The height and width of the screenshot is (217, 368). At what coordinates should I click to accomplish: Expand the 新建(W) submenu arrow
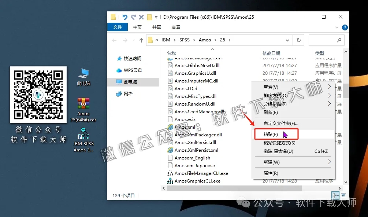pyautogui.click(x=329, y=161)
